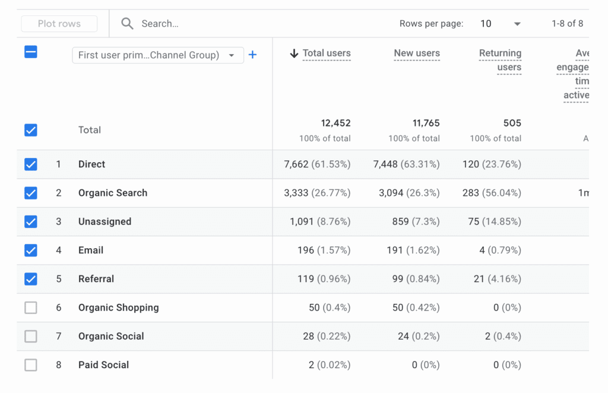Viewport: 608px width, 393px height.
Task: Check the Organic Shopping row checkbox
Action: (31, 308)
